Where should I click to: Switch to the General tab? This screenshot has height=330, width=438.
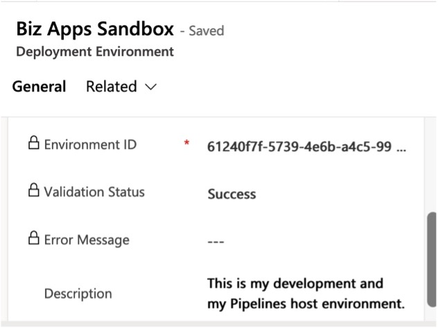click(x=39, y=87)
